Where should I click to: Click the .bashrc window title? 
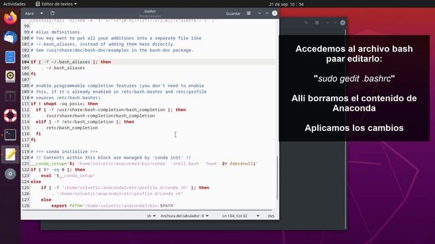[150, 12]
